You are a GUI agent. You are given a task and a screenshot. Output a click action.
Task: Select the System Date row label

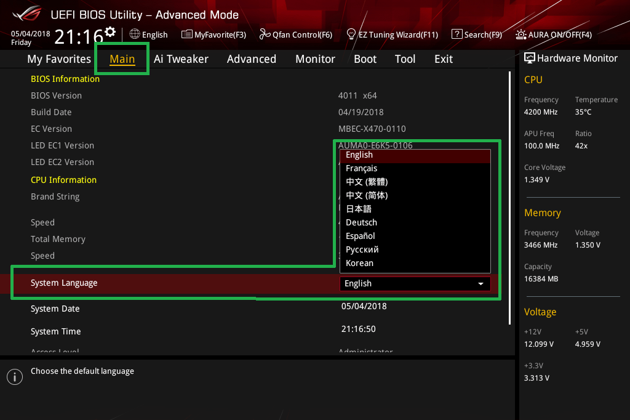55,309
